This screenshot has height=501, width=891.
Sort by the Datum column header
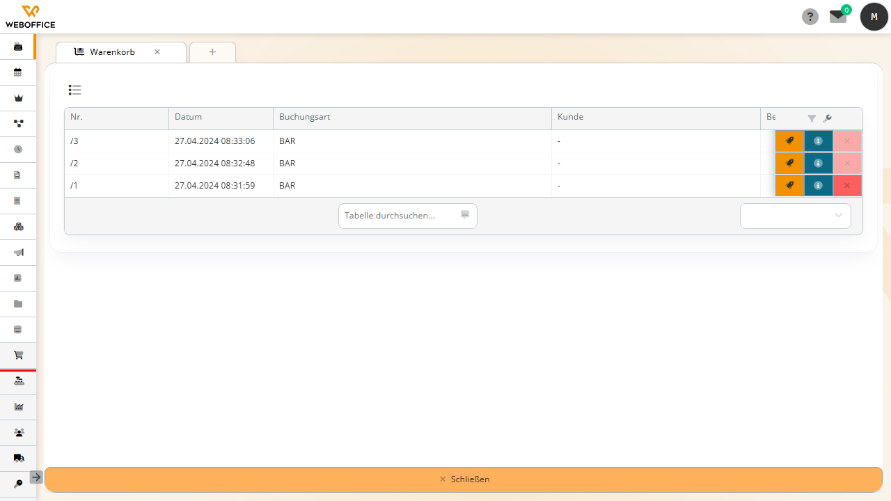tap(221, 118)
